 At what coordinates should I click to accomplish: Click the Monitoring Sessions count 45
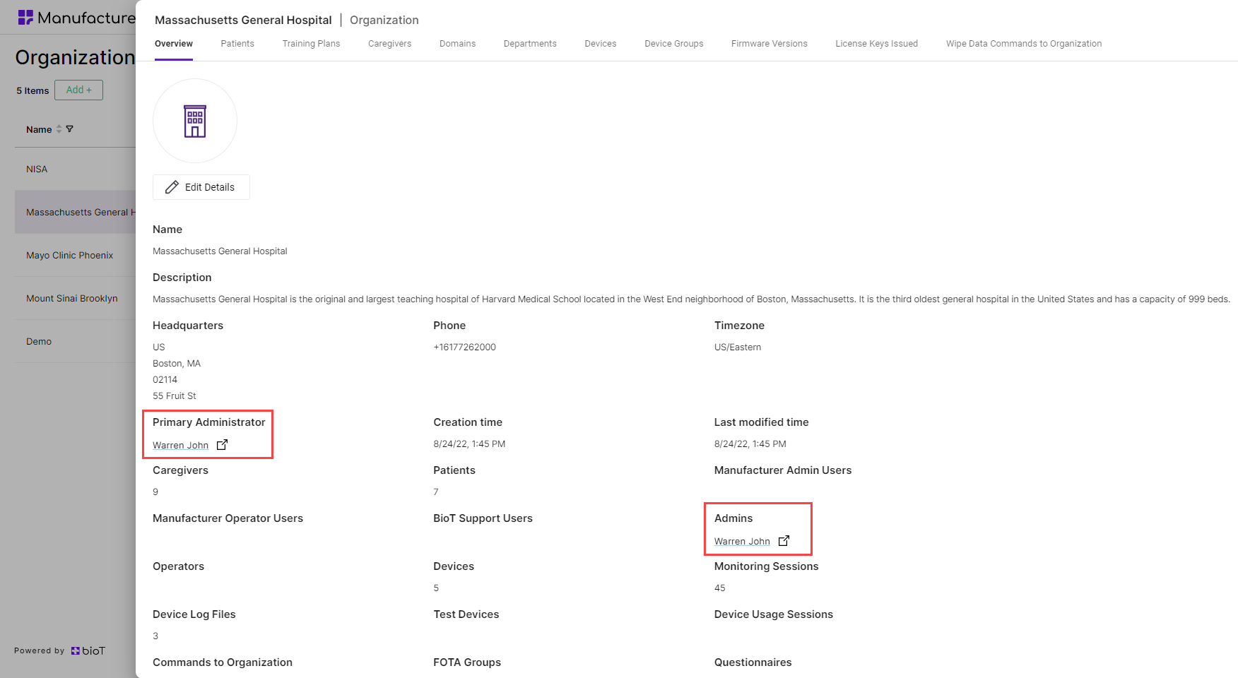click(719, 588)
